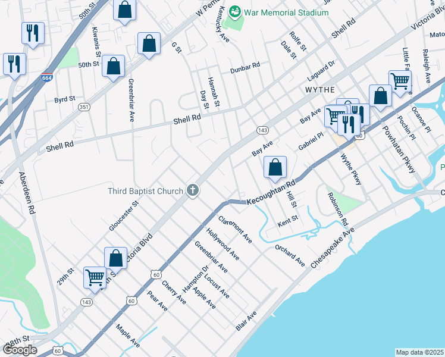Click the route 351 shield
This screenshot has height=357, width=445.
pos(84,107)
